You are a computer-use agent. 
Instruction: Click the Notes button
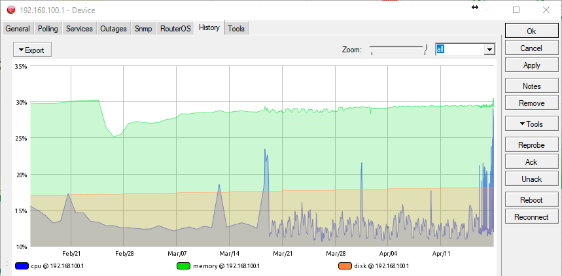click(x=531, y=86)
